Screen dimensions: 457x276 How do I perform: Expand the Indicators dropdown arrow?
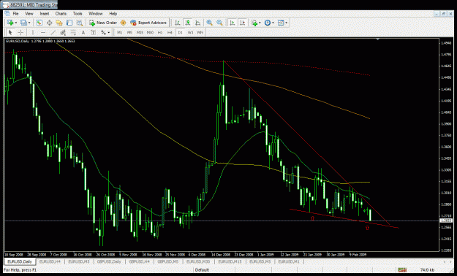pyautogui.click(x=260, y=23)
